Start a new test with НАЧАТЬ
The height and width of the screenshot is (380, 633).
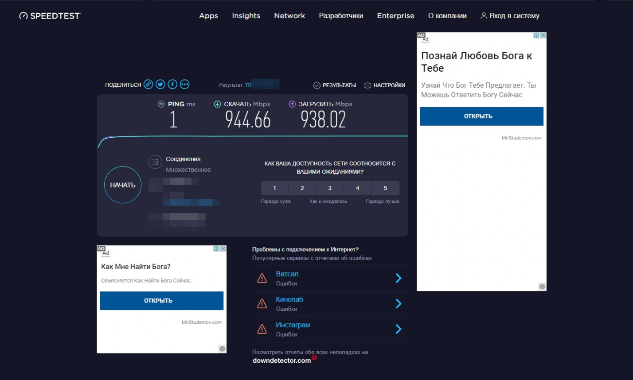123,185
